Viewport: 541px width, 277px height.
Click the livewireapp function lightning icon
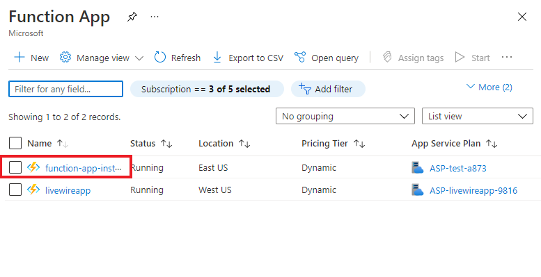pos(33,190)
